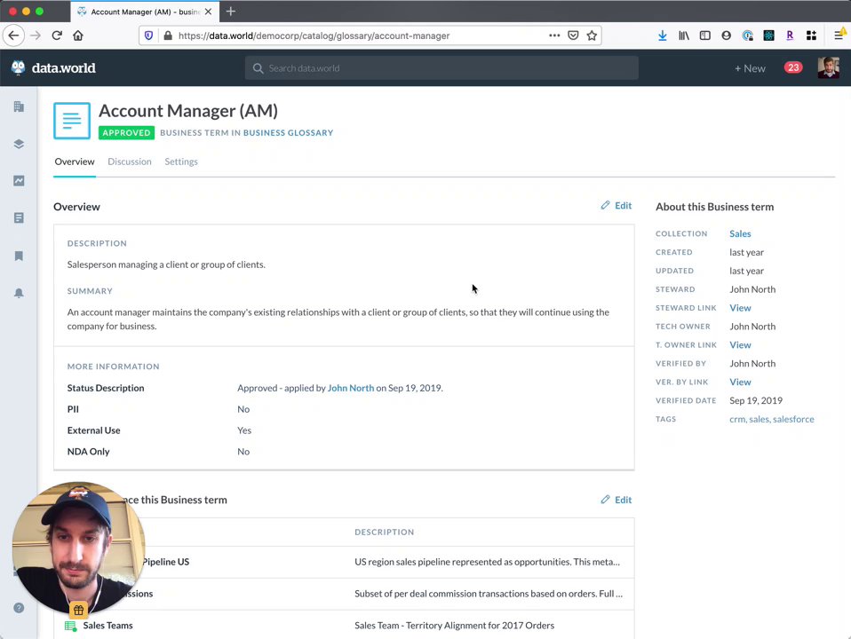Open the document list icon in sidebar
This screenshot has width=851, height=639.
point(19,218)
